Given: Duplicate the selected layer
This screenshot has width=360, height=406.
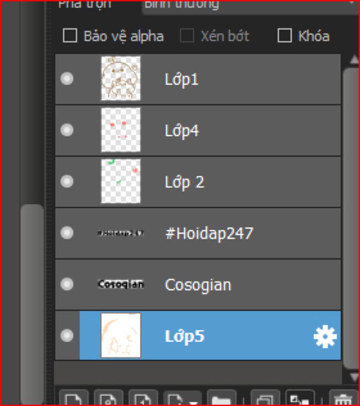Looking at the screenshot, I should tap(265, 398).
